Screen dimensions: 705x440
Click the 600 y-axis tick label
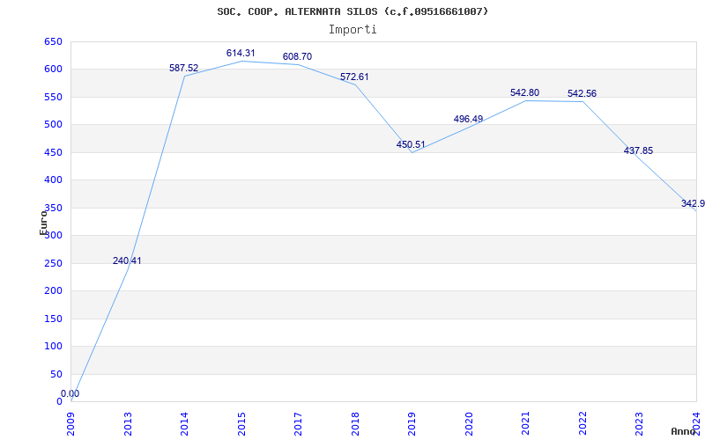(53, 70)
